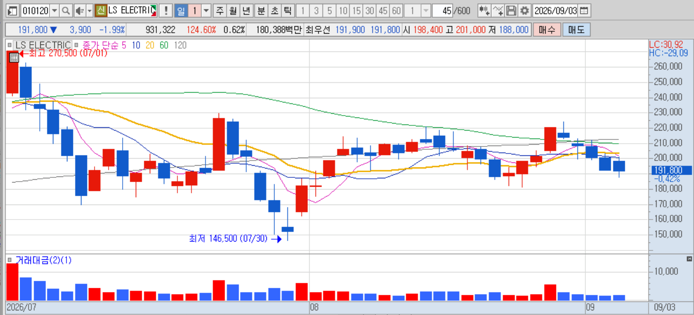This screenshot has width=694, height=315.
Task: Open the calendar date picker icon
Action: coord(584,10)
